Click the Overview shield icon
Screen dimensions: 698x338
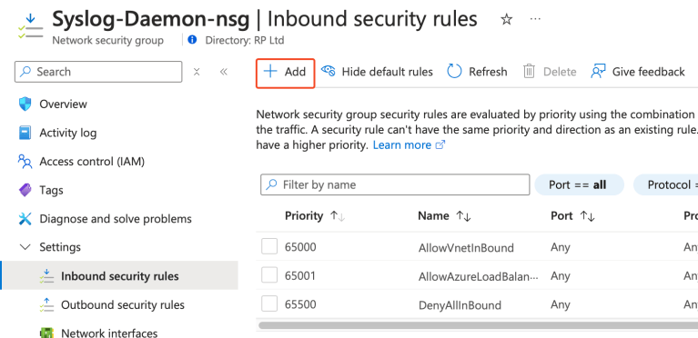click(x=25, y=104)
